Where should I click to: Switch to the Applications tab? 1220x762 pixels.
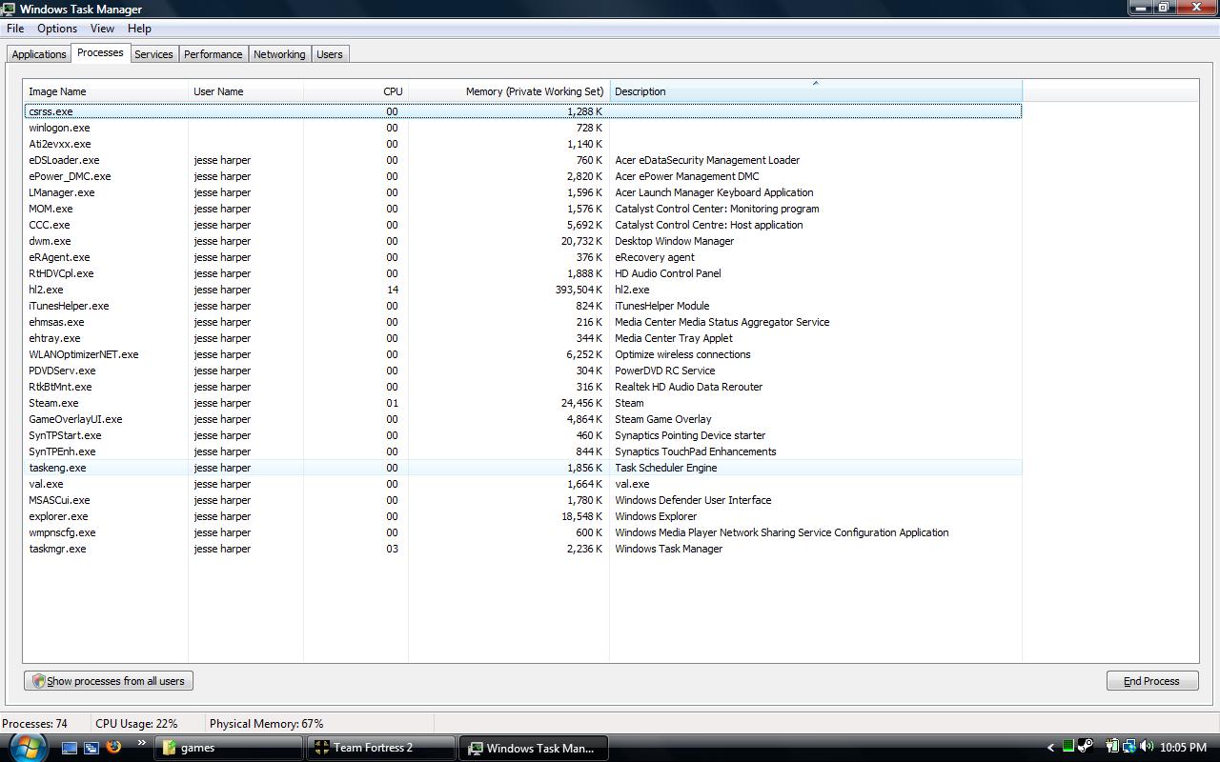point(39,54)
